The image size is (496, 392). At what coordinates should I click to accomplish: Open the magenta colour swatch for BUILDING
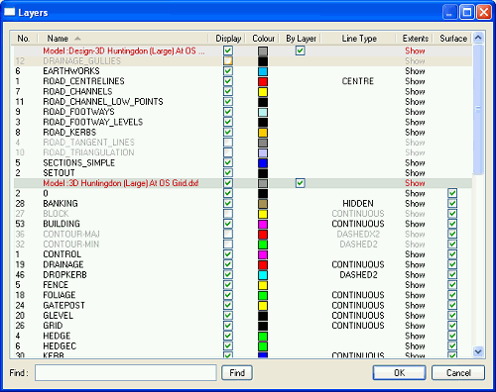tap(263, 225)
